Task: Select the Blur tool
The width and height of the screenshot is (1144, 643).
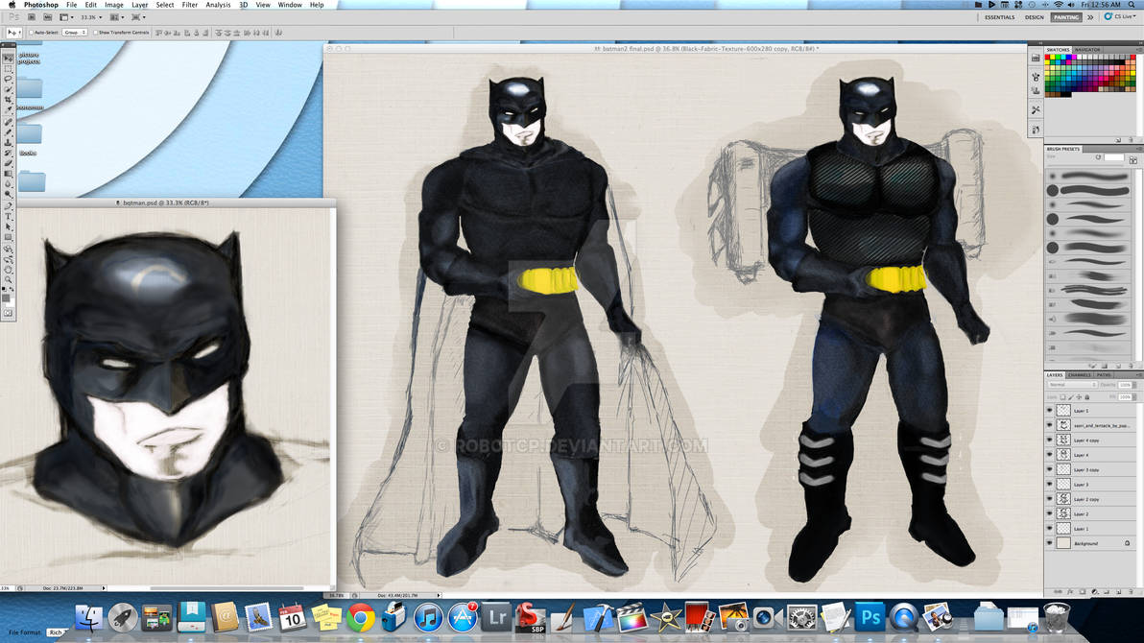Action: tap(8, 184)
